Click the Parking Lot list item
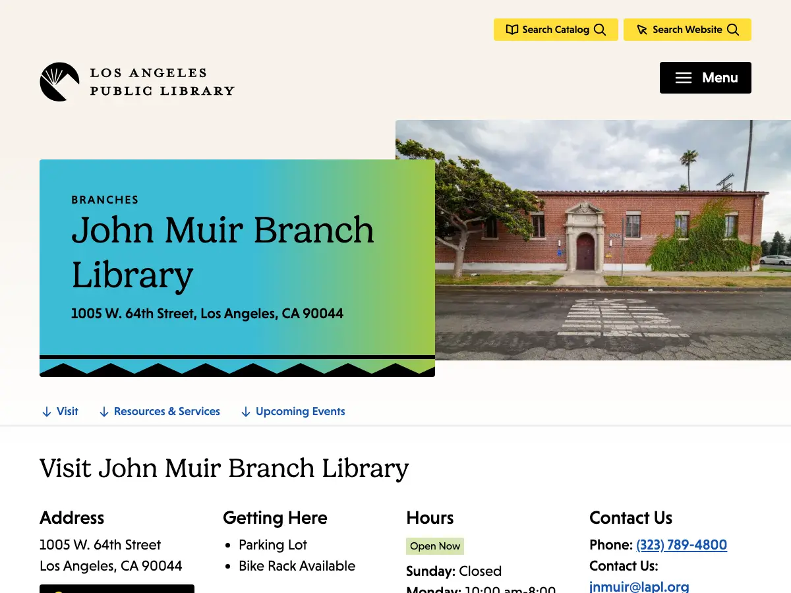Screen dimensions: 791x593 [x=273, y=545]
